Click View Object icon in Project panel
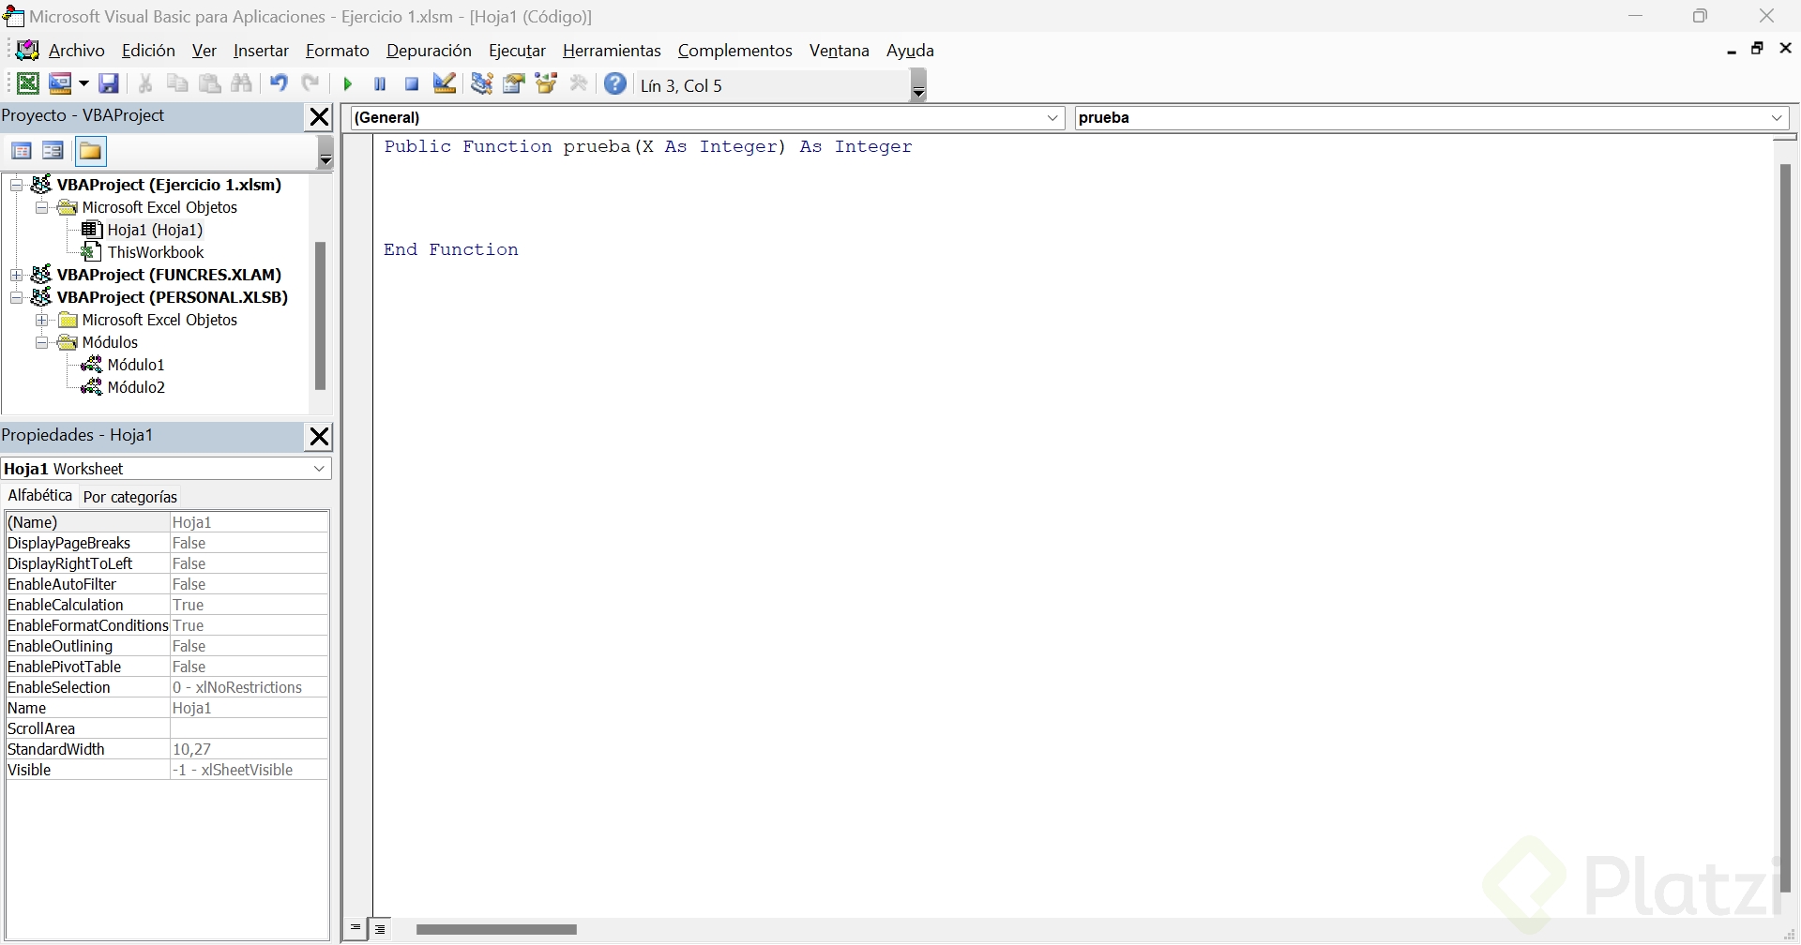Viewport: 1801px width, 945px height. tap(53, 151)
